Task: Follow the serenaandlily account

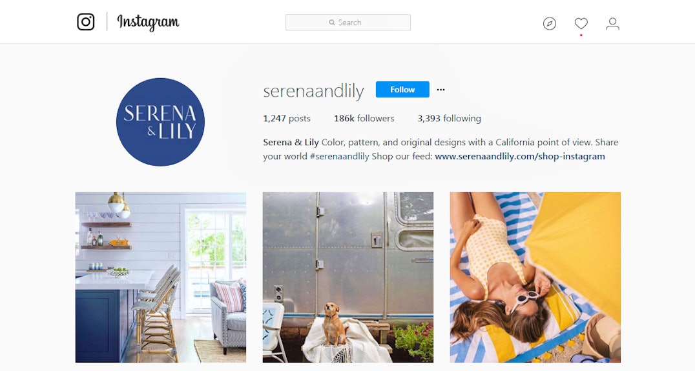Action: (x=402, y=90)
